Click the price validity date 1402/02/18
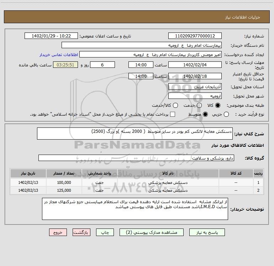Screen dimensions: 274x266 click(x=195, y=76)
